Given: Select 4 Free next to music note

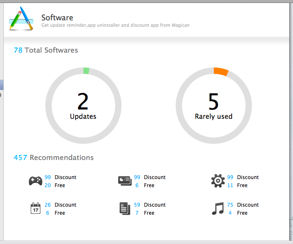Looking at the screenshot, I should [x=238, y=213].
